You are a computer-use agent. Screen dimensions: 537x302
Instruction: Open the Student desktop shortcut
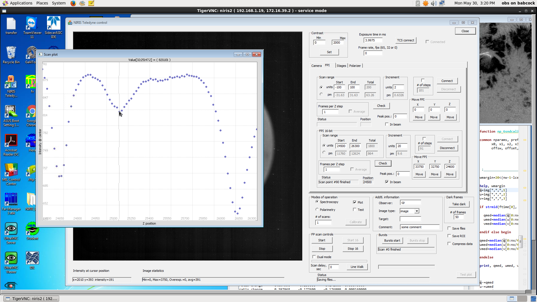click(32, 231)
